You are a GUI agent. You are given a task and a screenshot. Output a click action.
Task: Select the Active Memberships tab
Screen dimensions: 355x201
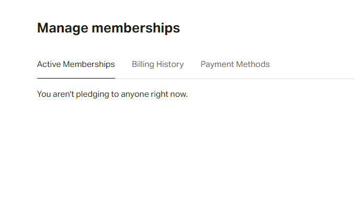(76, 64)
